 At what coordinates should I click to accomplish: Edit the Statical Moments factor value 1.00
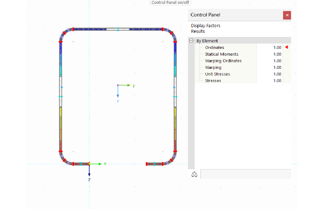pos(277,54)
